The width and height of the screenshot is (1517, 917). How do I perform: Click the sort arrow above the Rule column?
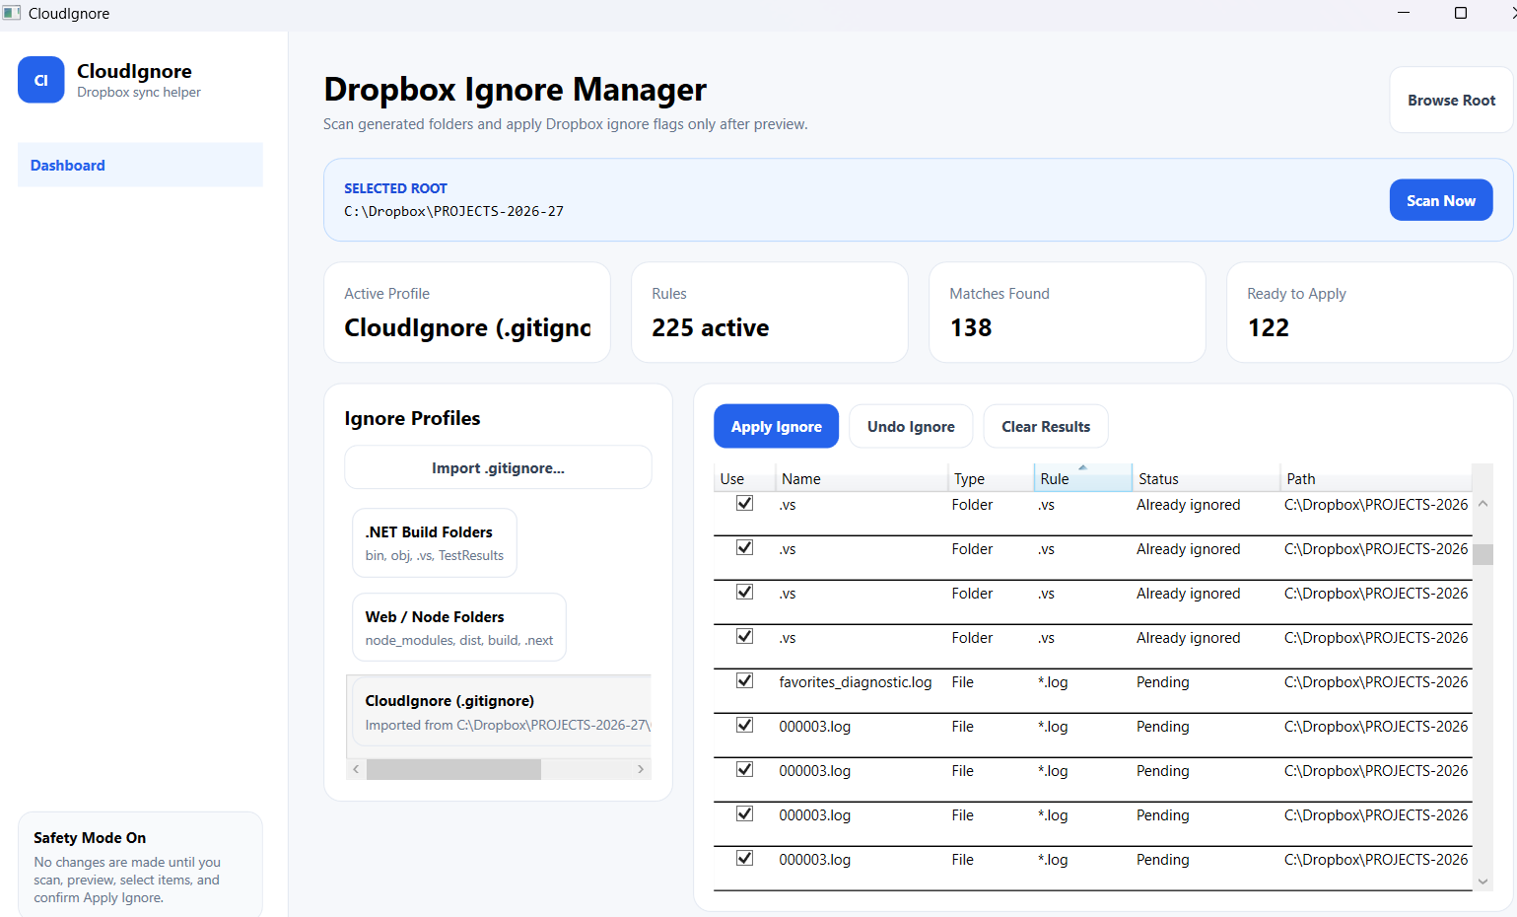pyautogui.click(x=1082, y=467)
